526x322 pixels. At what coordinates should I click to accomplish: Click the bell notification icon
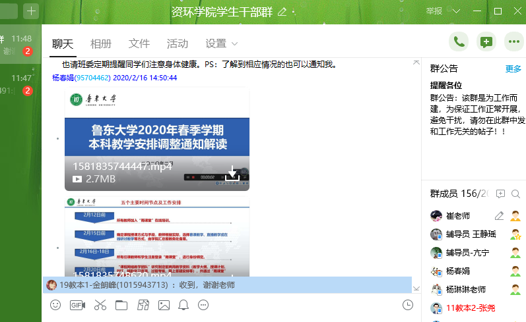coord(183,305)
